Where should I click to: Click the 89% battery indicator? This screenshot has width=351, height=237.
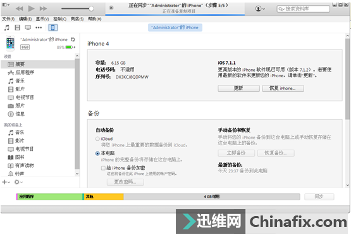tap(66, 47)
